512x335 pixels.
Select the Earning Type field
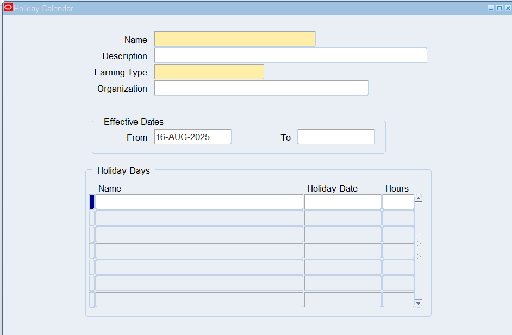[x=209, y=72]
